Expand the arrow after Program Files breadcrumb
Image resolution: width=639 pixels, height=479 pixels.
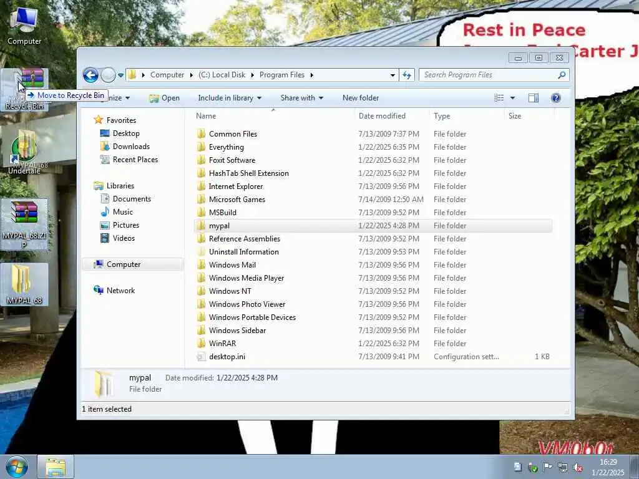point(312,75)
